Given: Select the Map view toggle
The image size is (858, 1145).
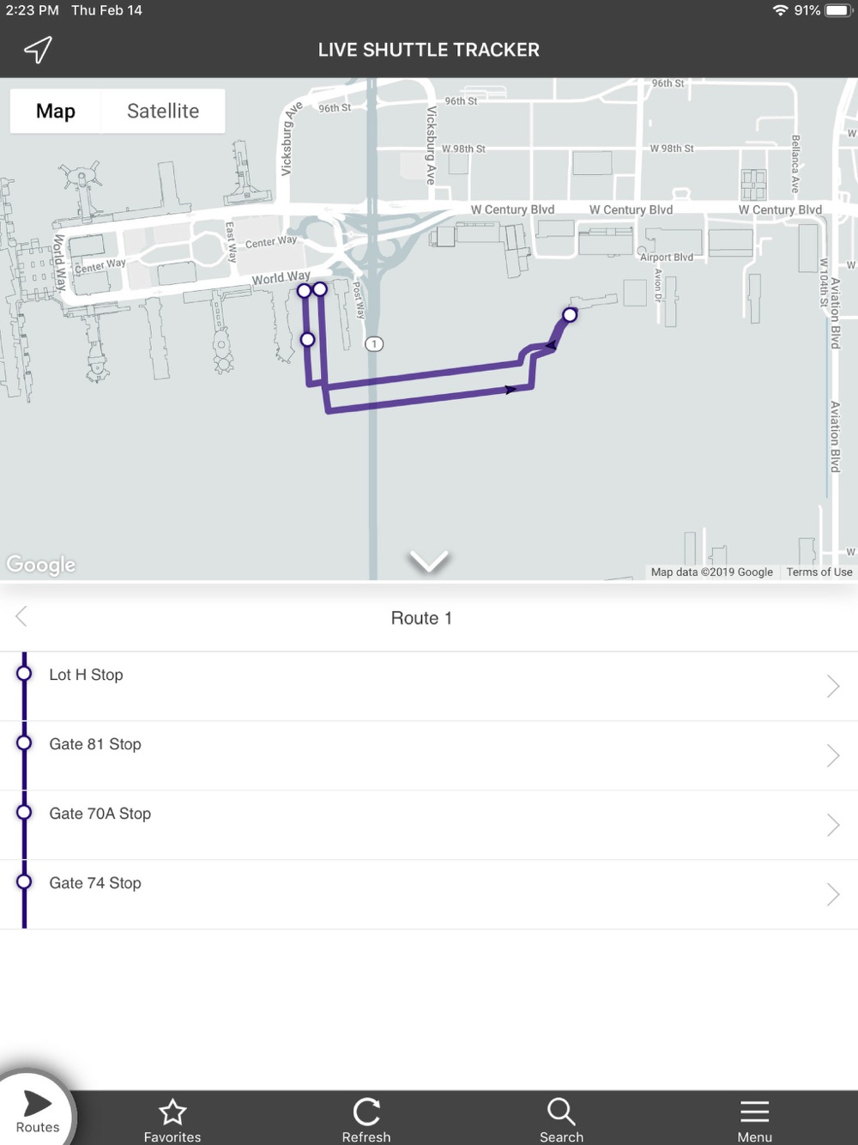Looking at the screenshot, I should coord(56,111).
